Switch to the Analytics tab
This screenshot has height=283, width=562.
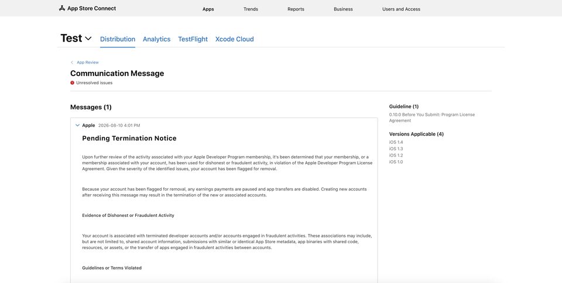pos(157,39)
